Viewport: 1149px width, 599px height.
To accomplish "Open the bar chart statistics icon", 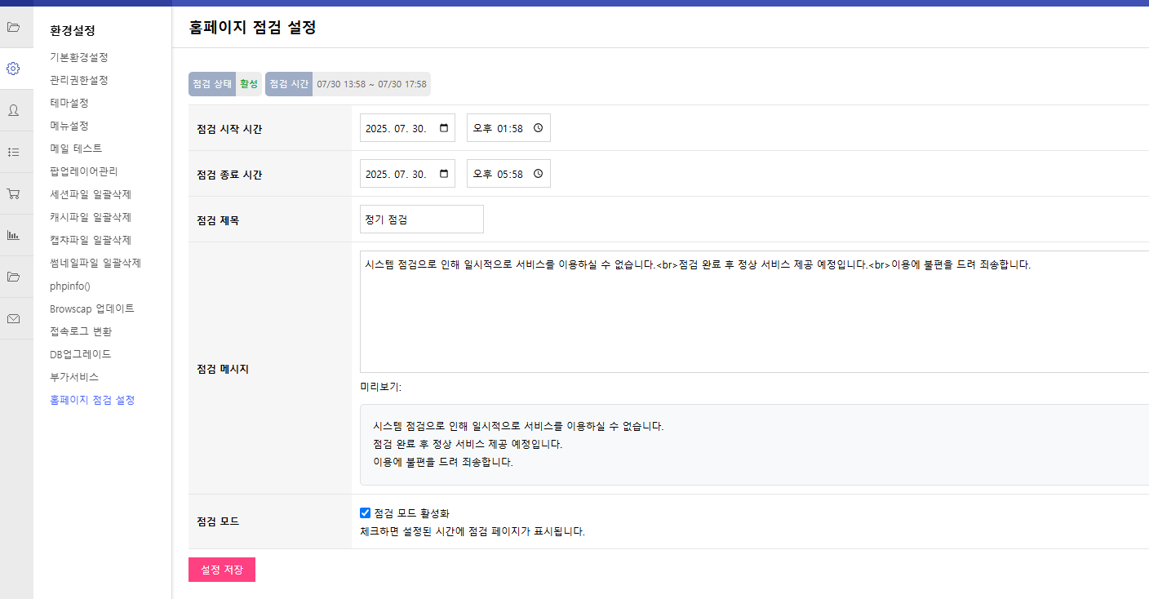I will tap(13, 235).
